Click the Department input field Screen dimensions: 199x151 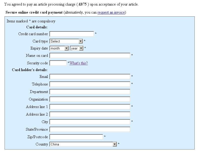coord(90,92)
